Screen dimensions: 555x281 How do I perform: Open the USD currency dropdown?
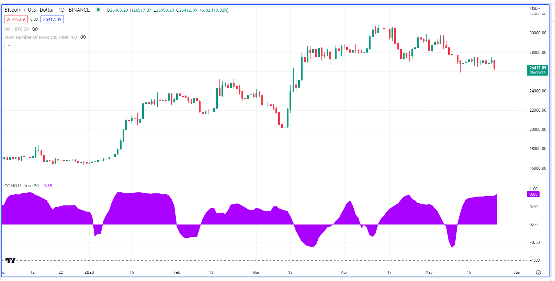[535, 8]
